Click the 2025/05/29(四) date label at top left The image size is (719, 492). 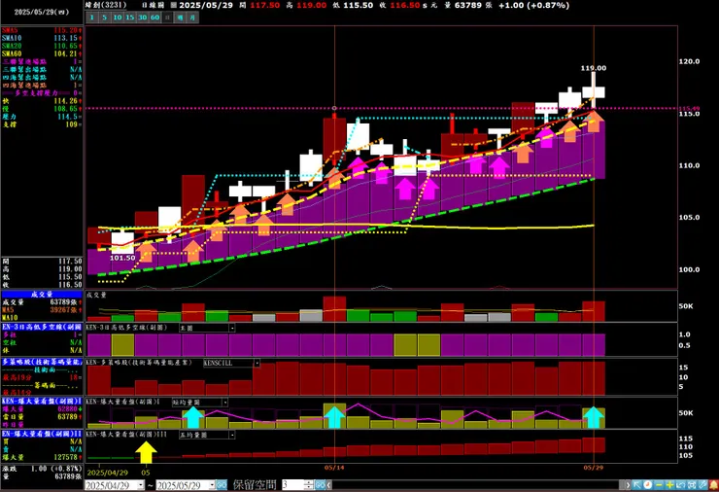click(41, 12)
